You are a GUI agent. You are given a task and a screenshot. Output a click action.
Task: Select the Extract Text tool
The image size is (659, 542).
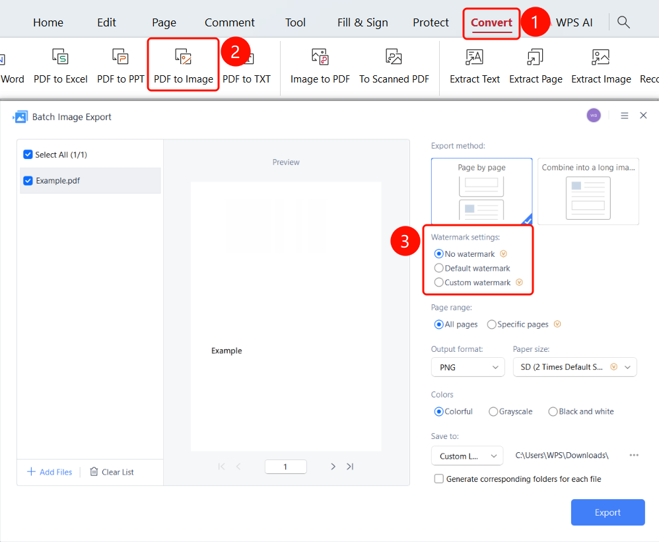coord(475,67)
